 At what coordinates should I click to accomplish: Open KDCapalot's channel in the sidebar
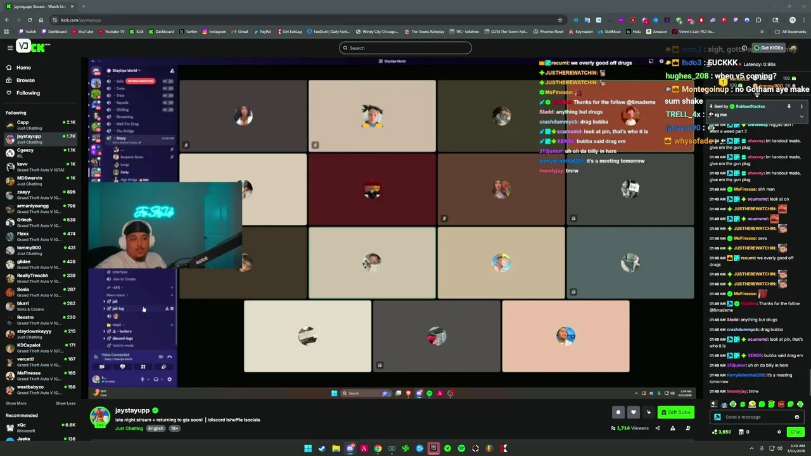click(41, 348)
